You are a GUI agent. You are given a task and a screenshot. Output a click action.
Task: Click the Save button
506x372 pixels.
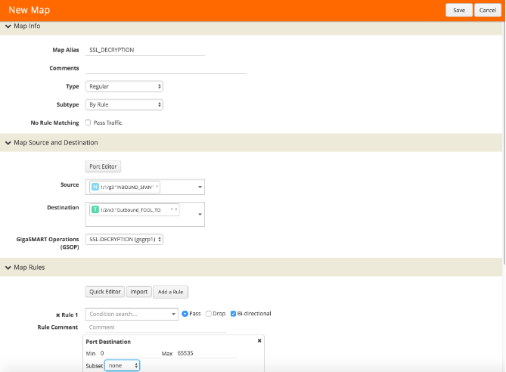[x=458, y=10]
